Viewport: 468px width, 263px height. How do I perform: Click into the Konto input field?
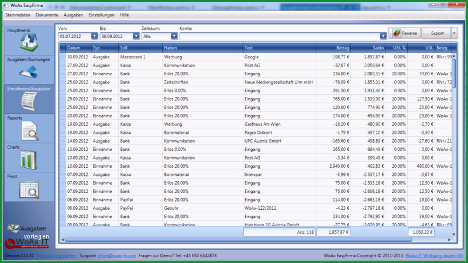pos(280,36)
